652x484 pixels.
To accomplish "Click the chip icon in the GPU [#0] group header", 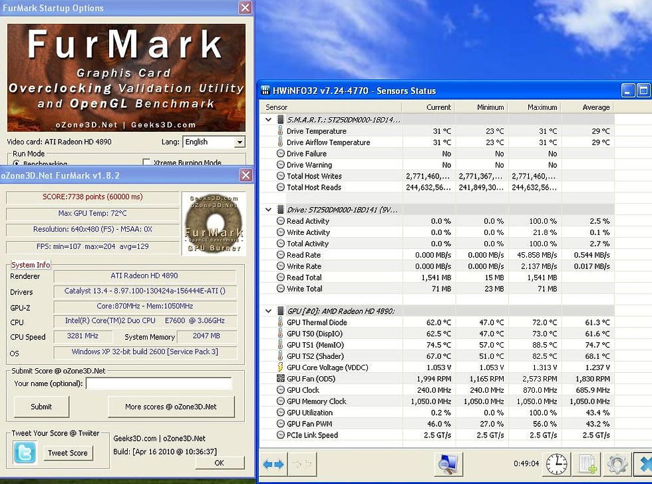I will point(281,311).
